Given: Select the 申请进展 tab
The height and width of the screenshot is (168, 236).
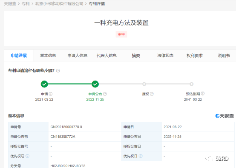Looking at the screenshot, I should (x=19, y=56).
